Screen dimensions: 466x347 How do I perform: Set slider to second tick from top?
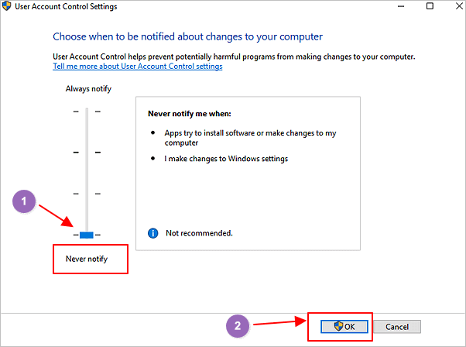point(87,153)
